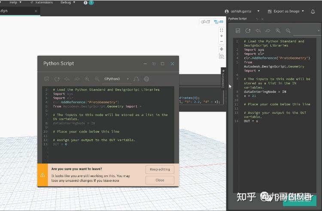This screenshot has height=211, width=322.
Task: Click the revert icon in the floating Python Script toolbar
Action: pyautogui.click(x=57, y=79)
